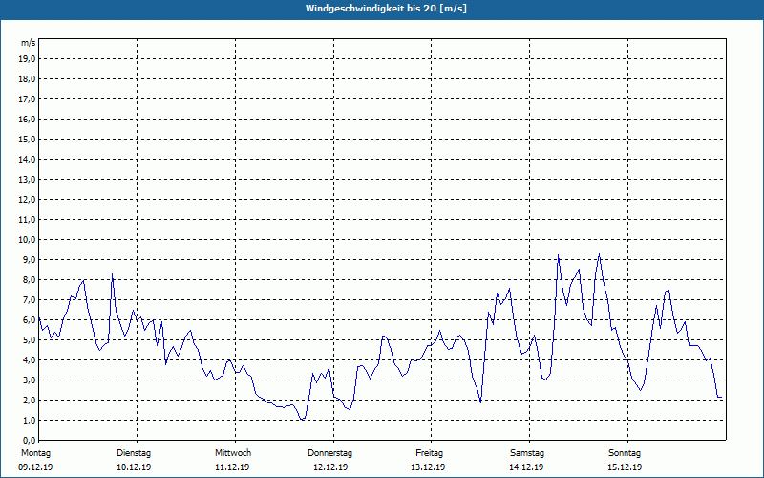Image resolution: width=764 pixels, height=478 pixels.
Task: Select the 3,0 y-axis value
Action: coord(29,380)
